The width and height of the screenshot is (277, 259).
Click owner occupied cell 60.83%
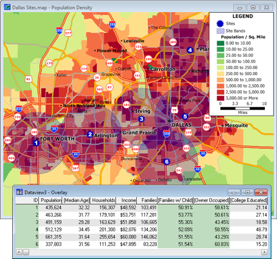tap(211, 244)
